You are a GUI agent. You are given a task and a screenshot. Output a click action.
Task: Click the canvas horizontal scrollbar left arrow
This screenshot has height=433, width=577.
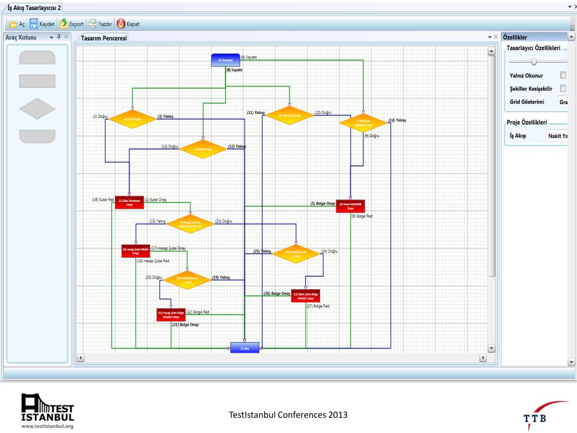81,357
